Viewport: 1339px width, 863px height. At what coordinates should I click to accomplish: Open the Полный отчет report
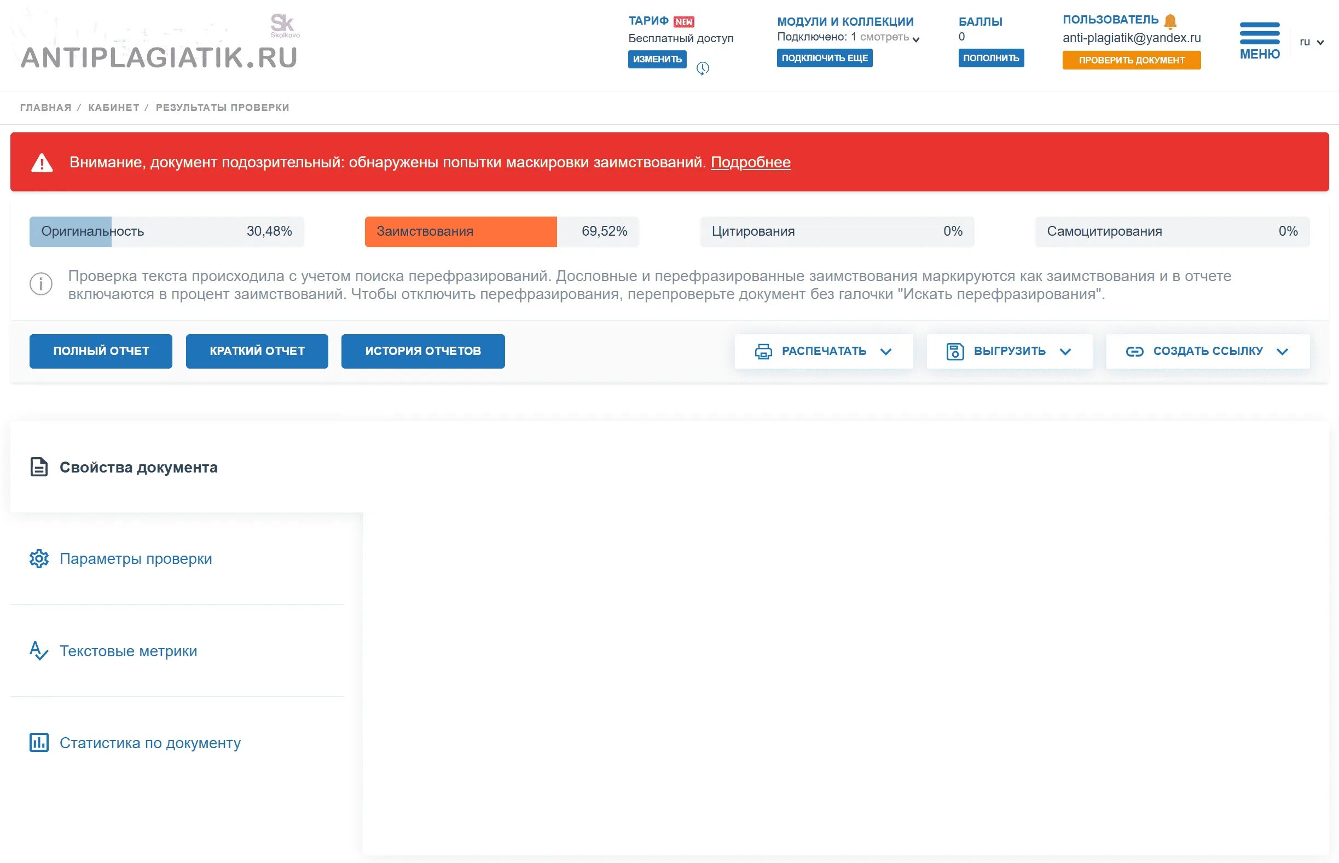tap(101, 351)
